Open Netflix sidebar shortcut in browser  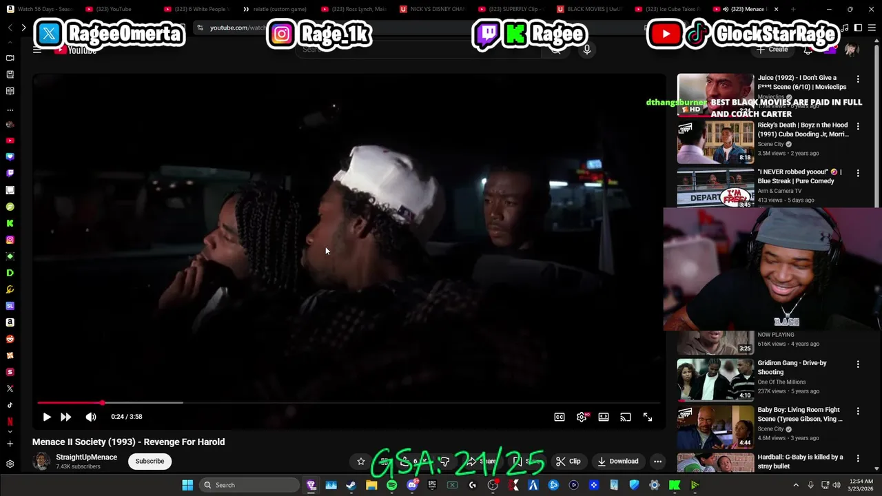[10, 422]
